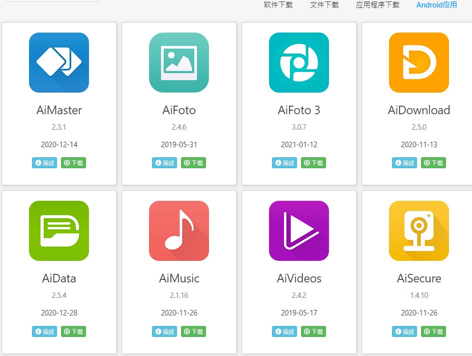Click the date 2020-12-28
Screen dimensions: 472x356
pos(59,313)
